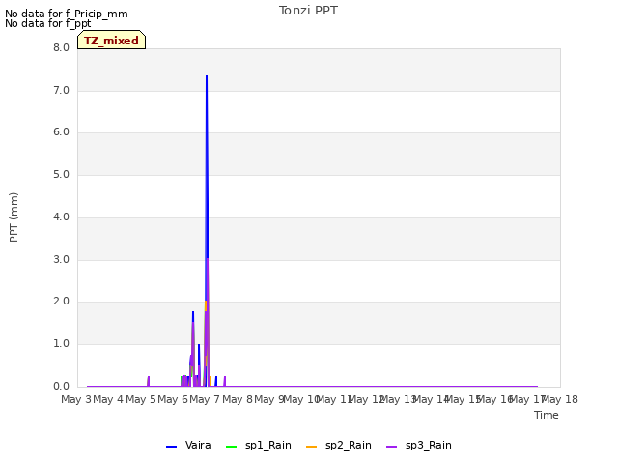Click the Time x-axis label
Viewport: 618px width, 464px height.
pyautogui.click(x=547, y=415)
